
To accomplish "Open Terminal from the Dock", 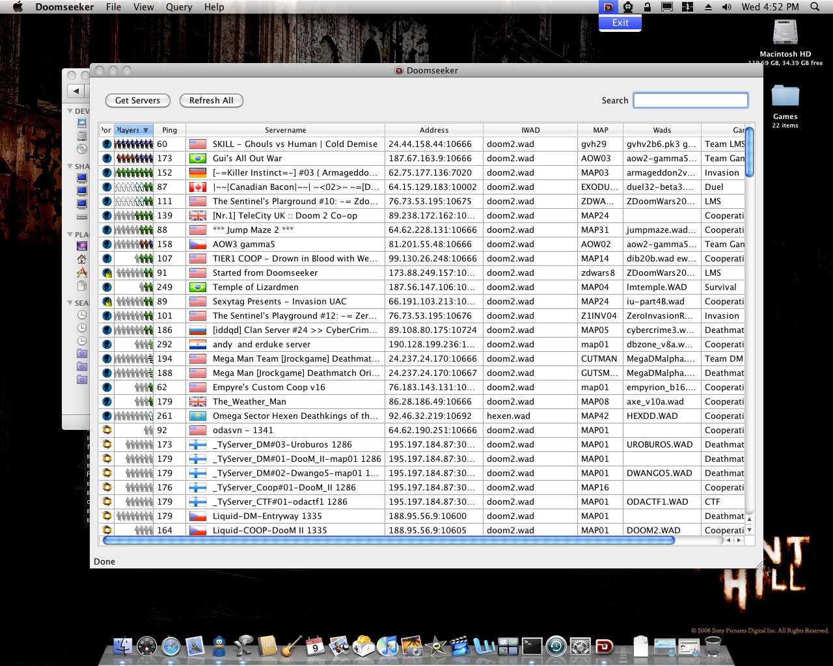I will click(x=532, y=646).
